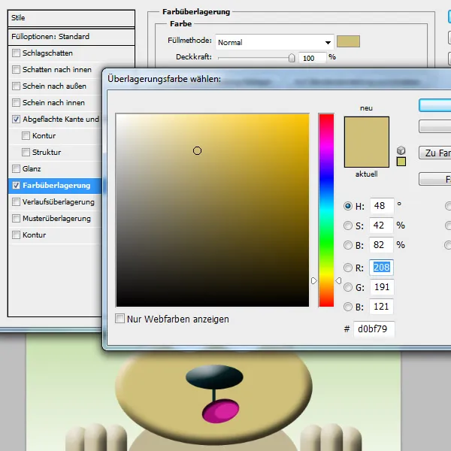Select Fülloptionen: Standard entry
Image resolution: width=451 pixels, height=451 pixels.
point(71,37)
